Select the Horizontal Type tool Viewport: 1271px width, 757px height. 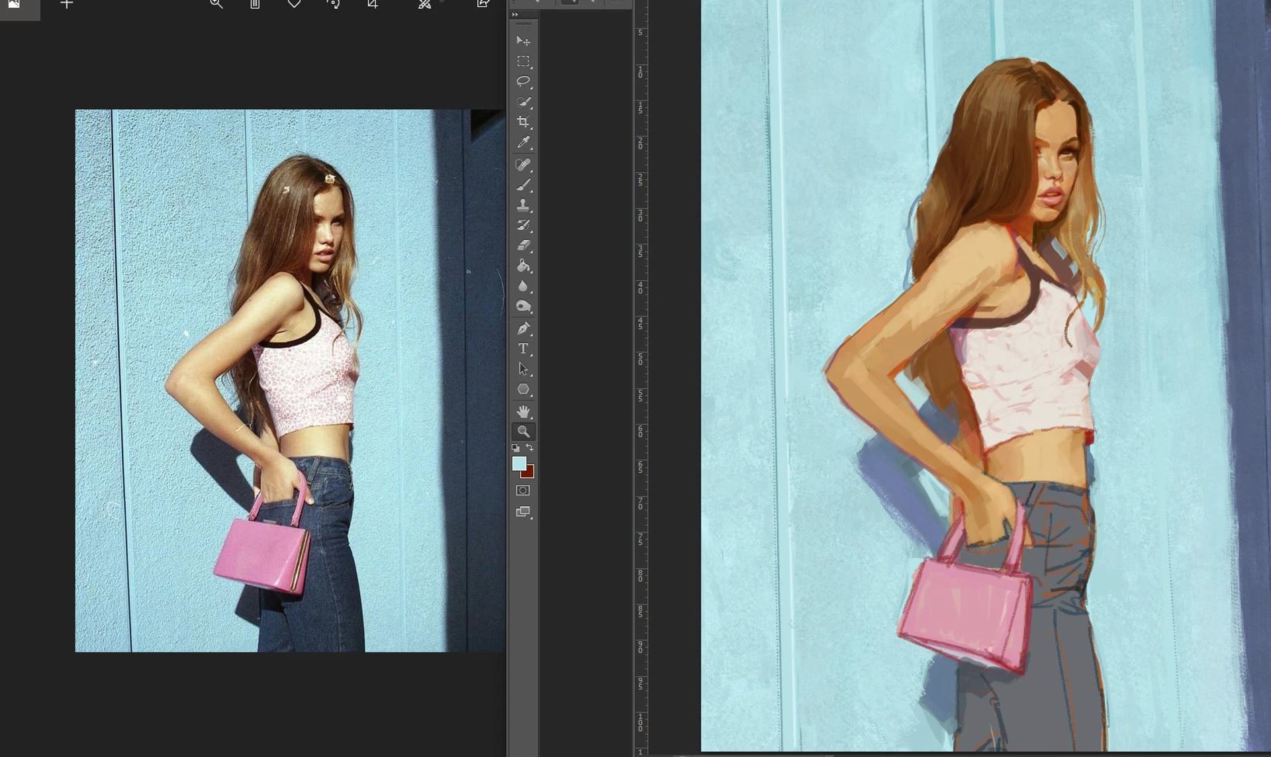point(522,348)
